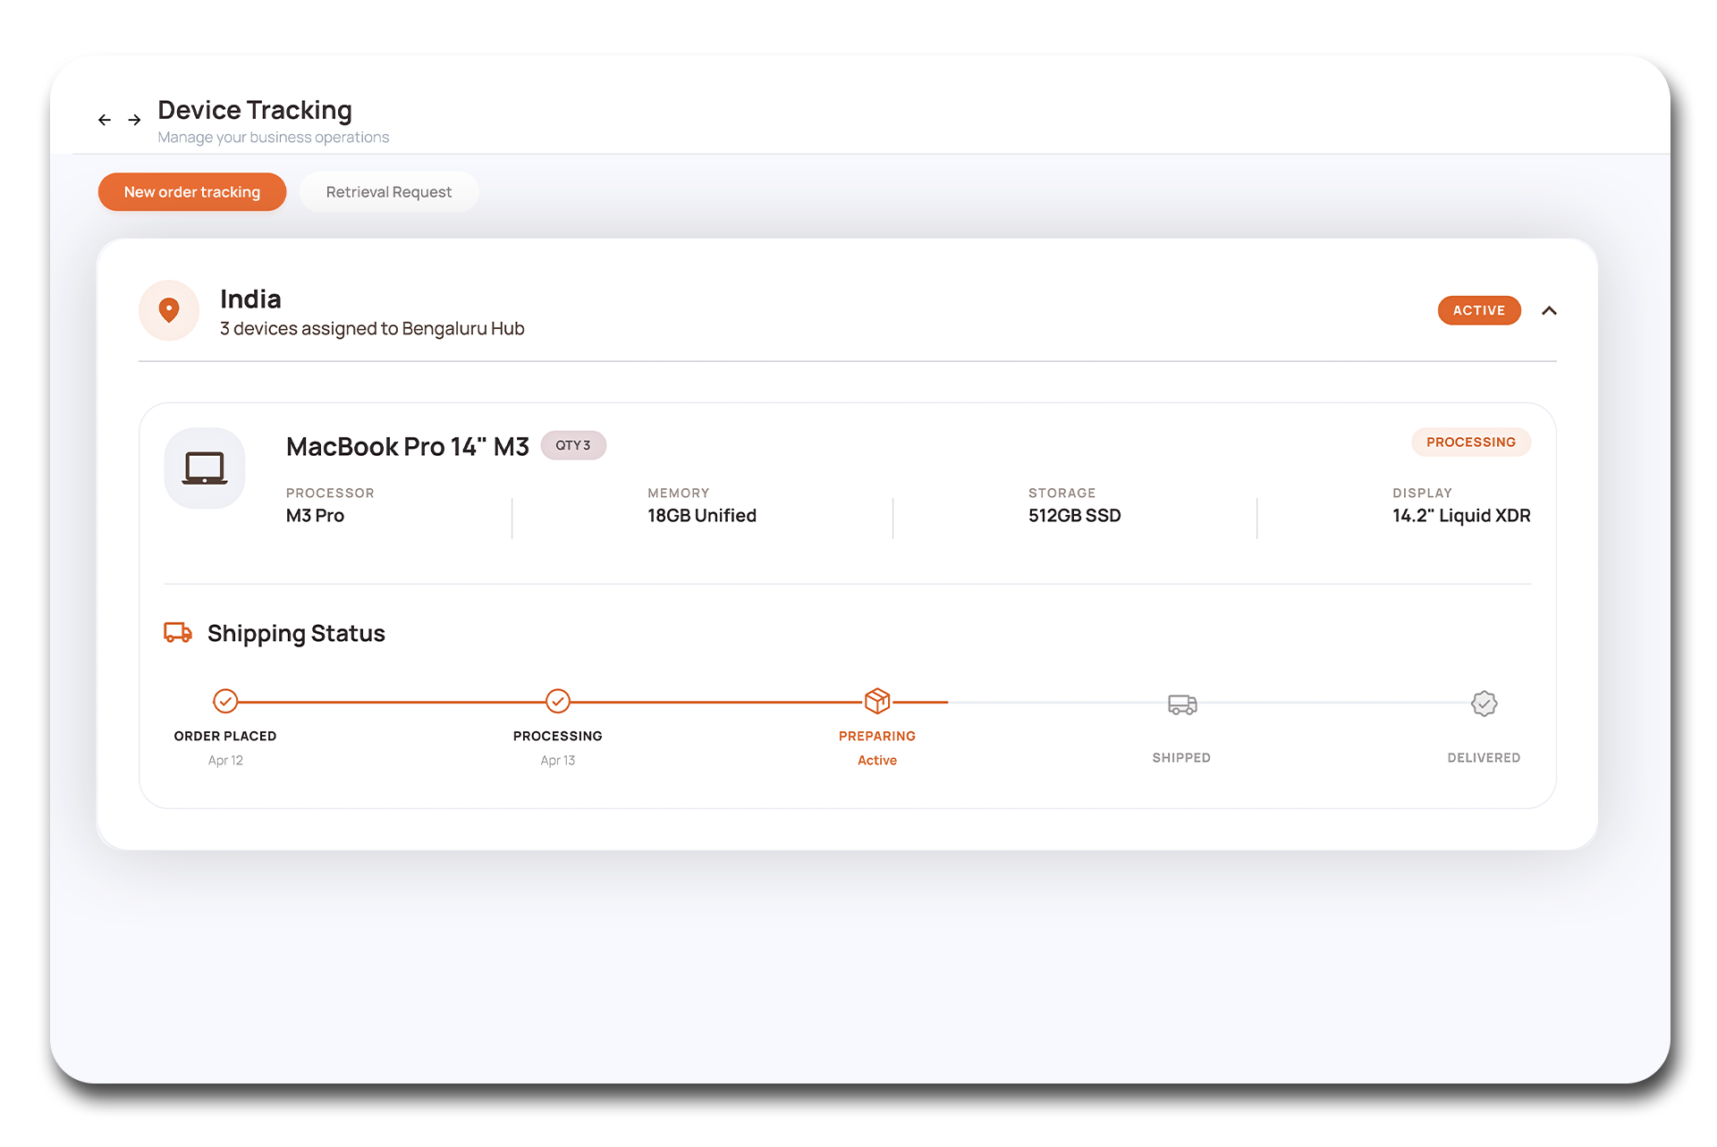Click the M3 Pro processor value
The height and width of the screenshot is (1147, 1717).
click(x=315, y=516)
